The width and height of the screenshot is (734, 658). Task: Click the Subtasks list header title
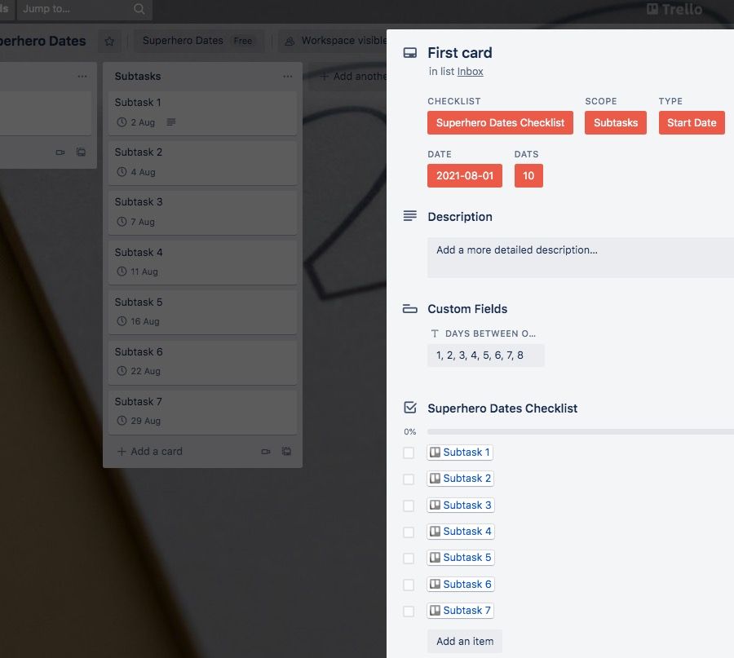coord(138,77)
